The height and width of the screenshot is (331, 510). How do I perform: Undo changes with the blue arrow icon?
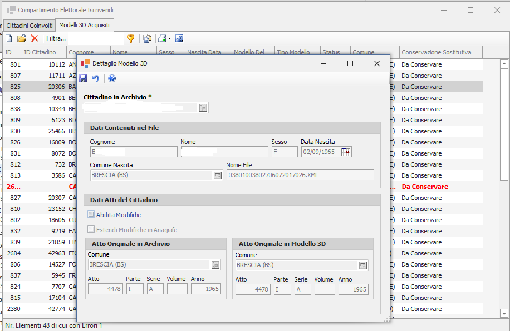coord(95,79)
